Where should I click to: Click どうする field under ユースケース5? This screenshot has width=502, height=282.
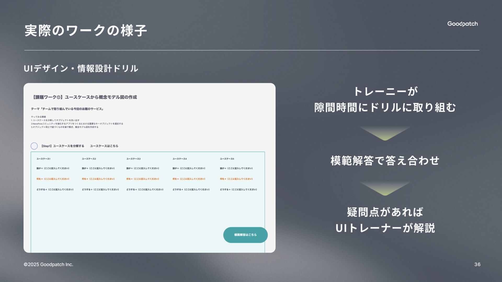pyautogui.click(x=238, y=190)
